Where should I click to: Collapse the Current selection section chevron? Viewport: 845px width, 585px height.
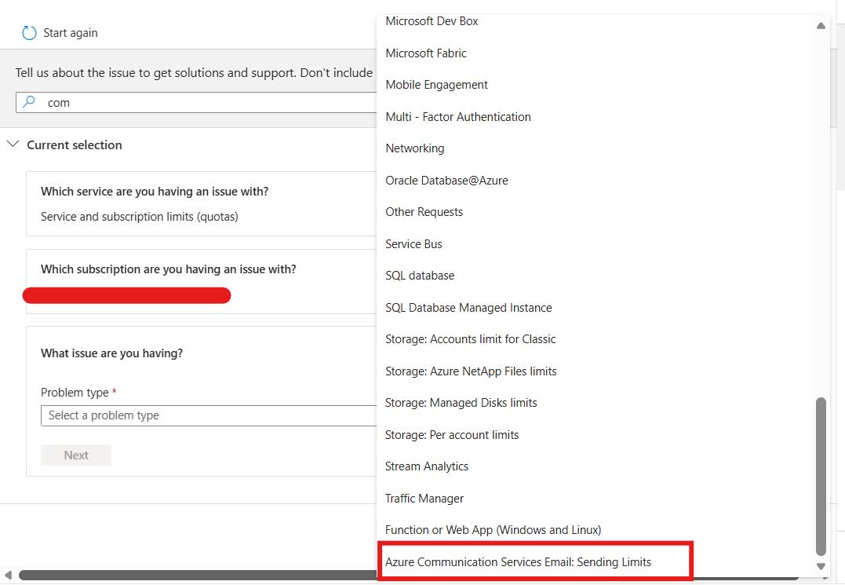[x=13, y=144]
